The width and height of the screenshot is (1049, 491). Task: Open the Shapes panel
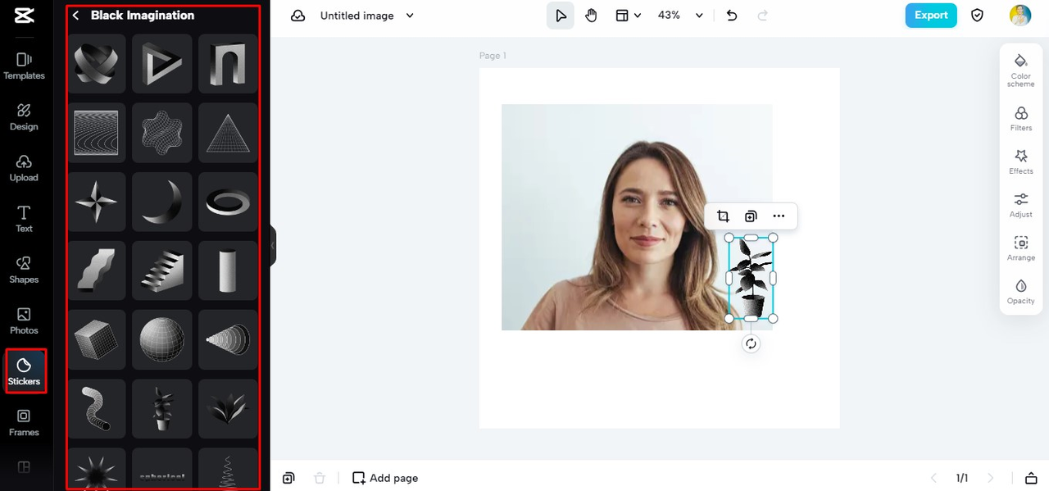click(24, 270)
